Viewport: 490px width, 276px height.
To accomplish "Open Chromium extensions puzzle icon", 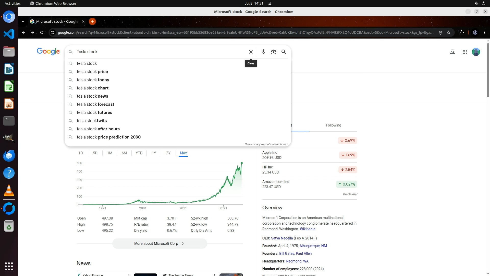I will (x=461, y=32).
